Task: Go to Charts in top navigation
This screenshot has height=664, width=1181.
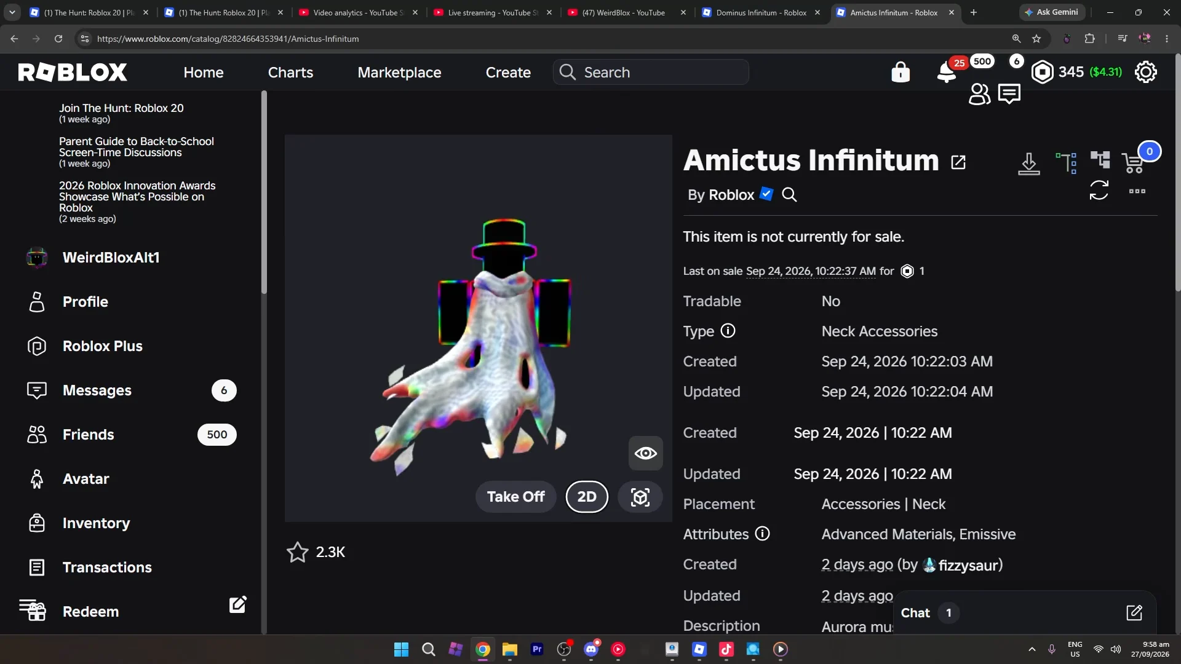Action: (x=290, y=73)
